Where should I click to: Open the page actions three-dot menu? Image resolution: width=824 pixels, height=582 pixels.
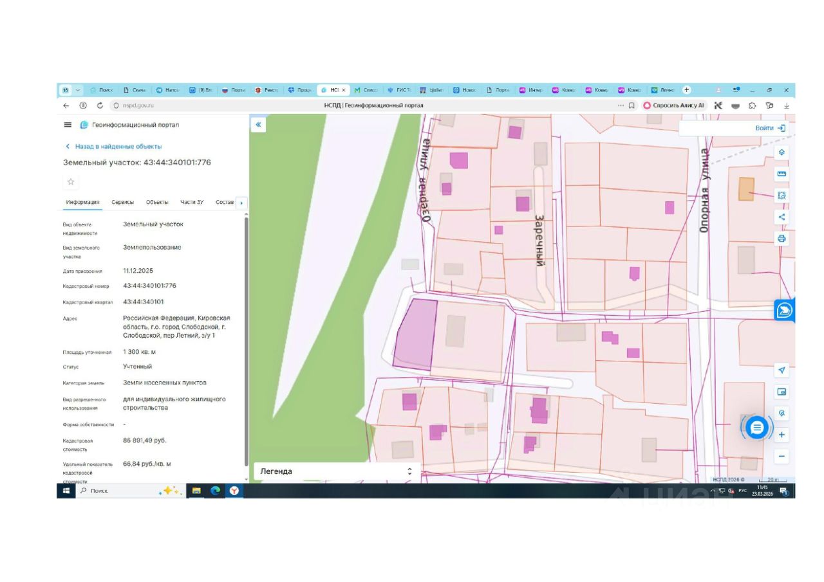pos(621,105)
